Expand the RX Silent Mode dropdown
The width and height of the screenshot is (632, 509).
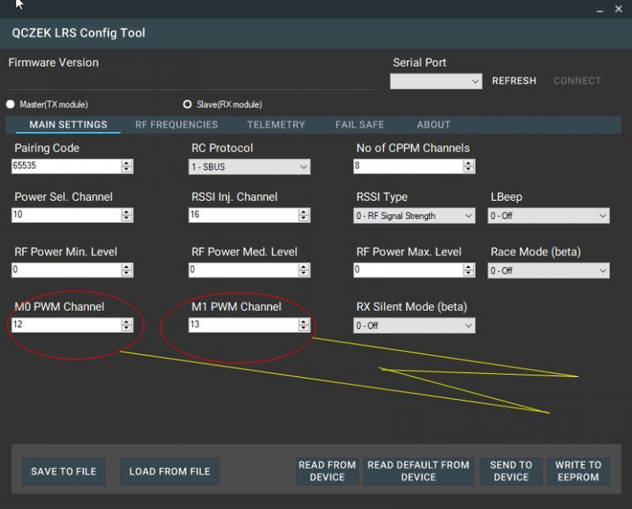pos(414,326)
